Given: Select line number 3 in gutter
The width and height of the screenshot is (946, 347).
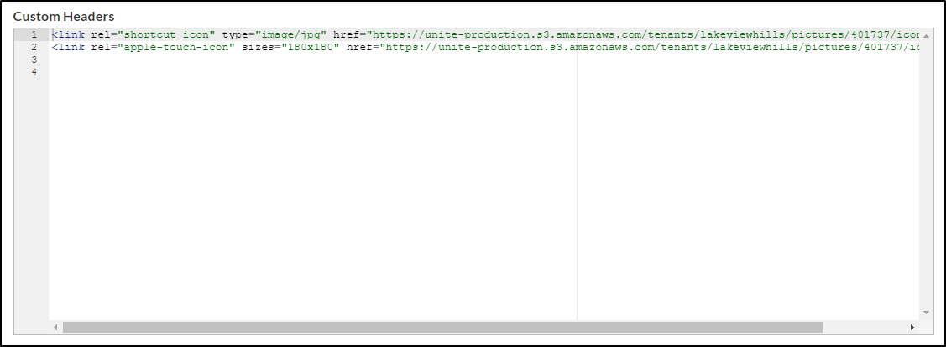Looking at the screenshot, I should coord(34,60).
